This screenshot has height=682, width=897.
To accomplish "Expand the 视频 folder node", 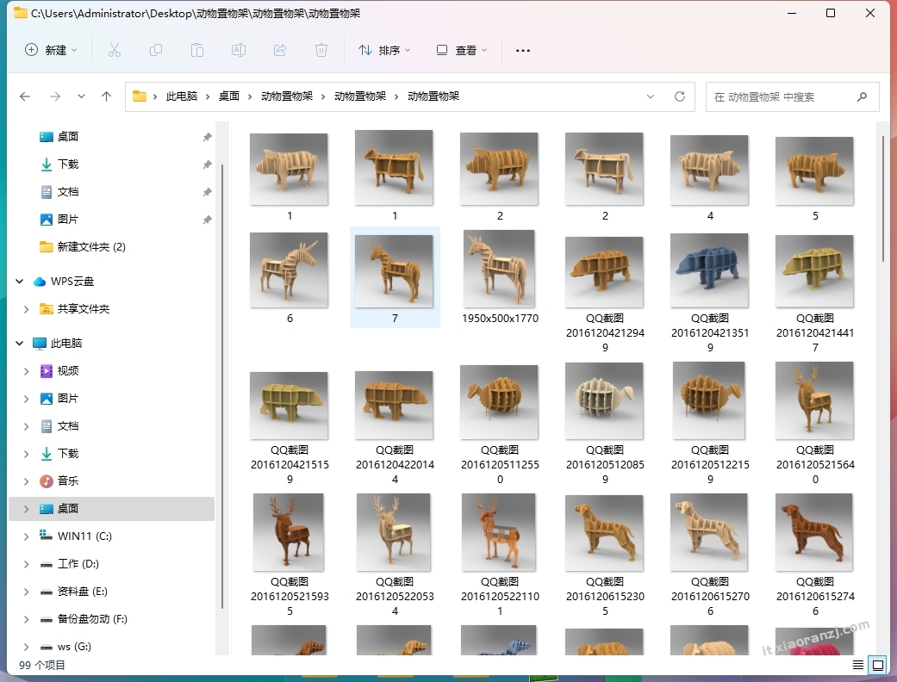I will click(27, 371).
